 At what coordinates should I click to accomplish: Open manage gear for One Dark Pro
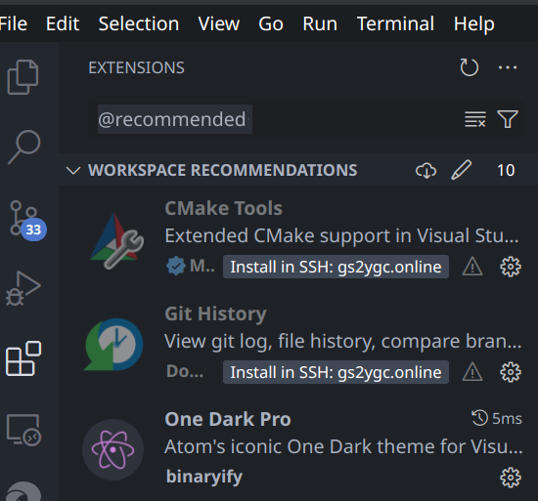[511, 478]
